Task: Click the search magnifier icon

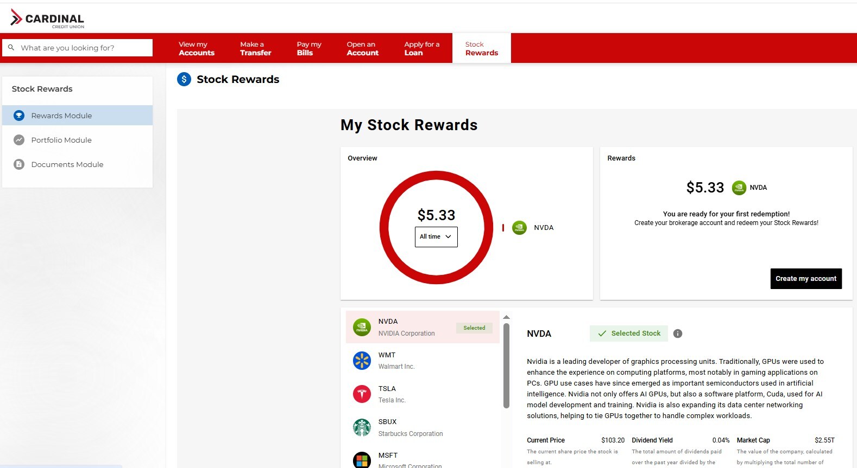Action: click(x=11, y=48)
